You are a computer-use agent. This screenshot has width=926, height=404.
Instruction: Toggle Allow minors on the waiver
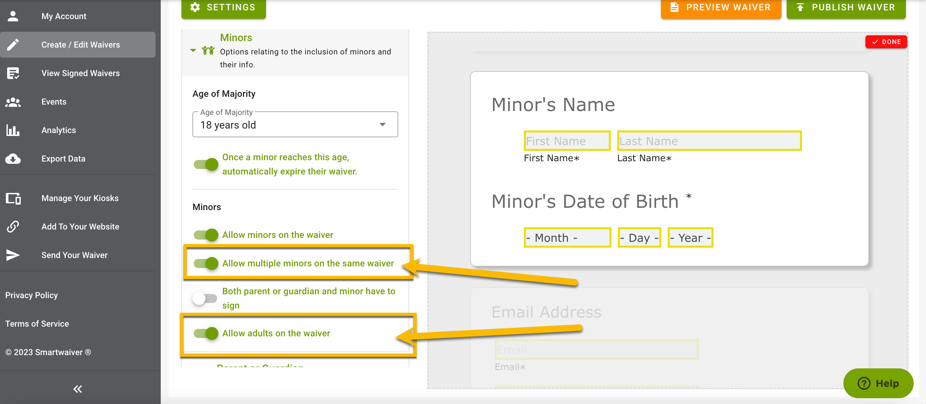(x=206, y=235)
